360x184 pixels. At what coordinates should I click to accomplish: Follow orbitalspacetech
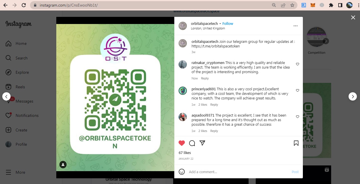[228, 23]
